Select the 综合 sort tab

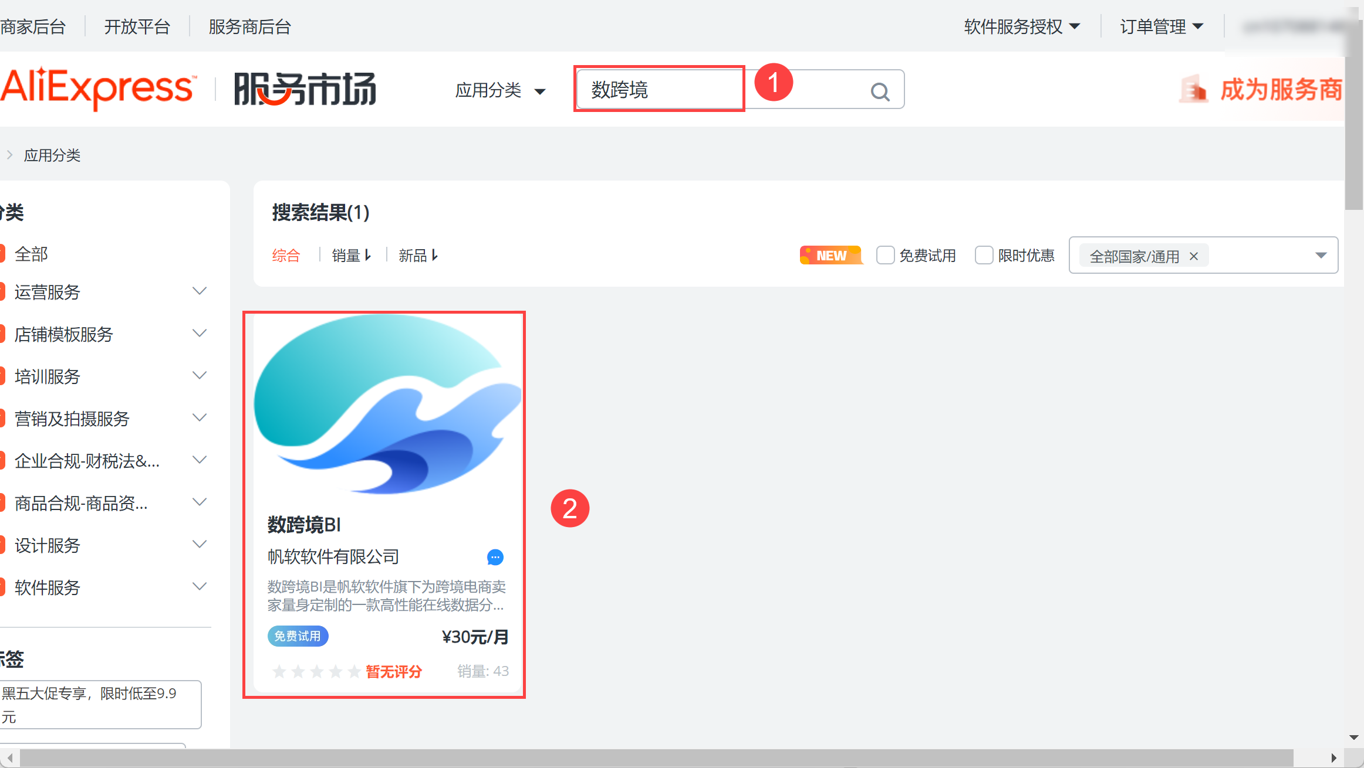[286, 256]
